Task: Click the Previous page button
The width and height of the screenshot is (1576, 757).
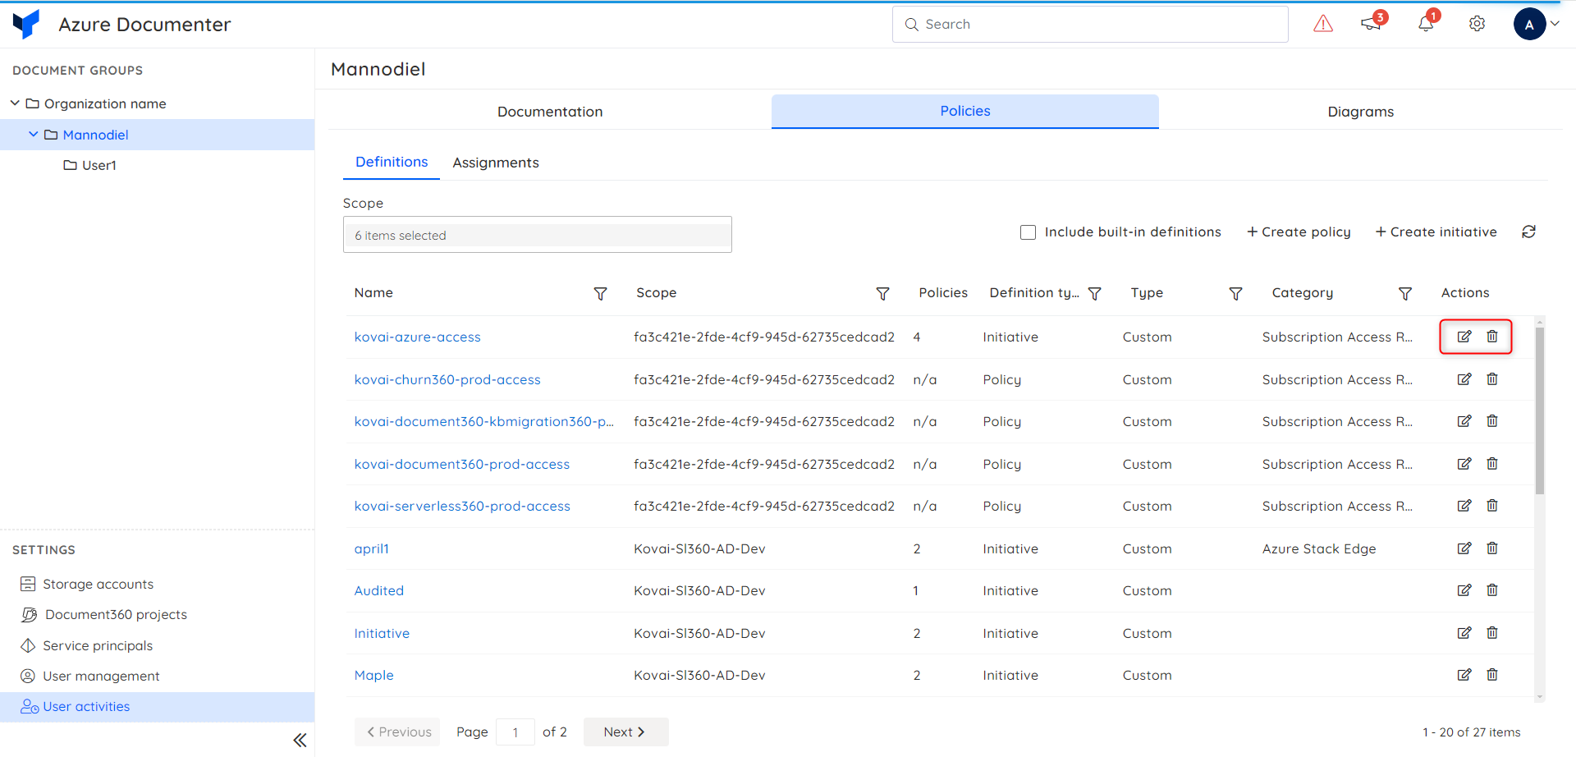Action: [398, 732]
